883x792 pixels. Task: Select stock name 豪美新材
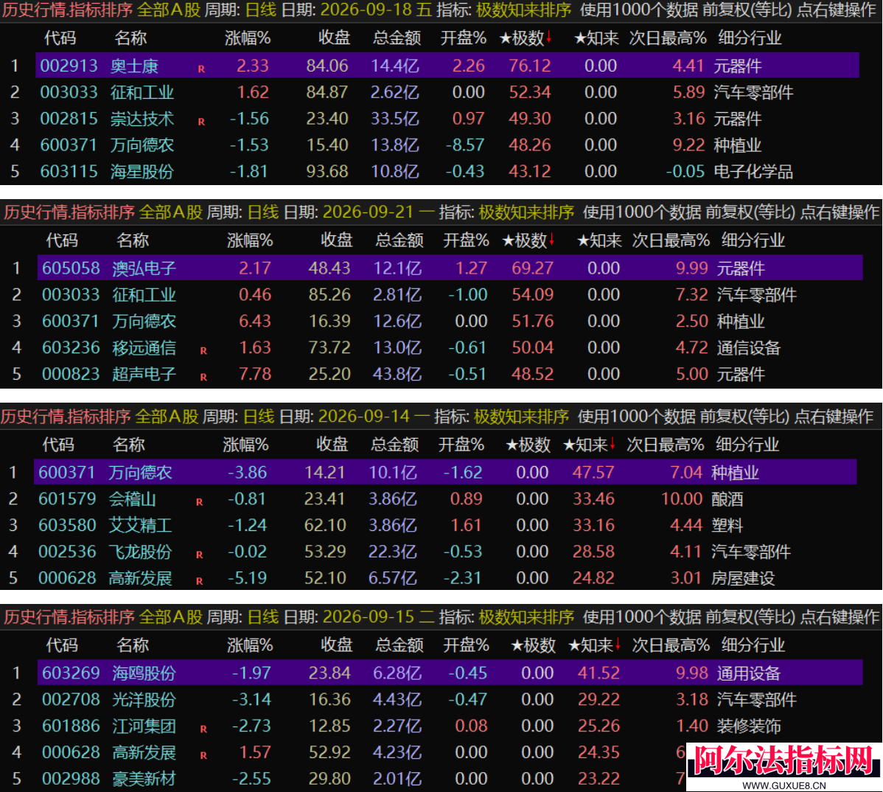point(144,779)
